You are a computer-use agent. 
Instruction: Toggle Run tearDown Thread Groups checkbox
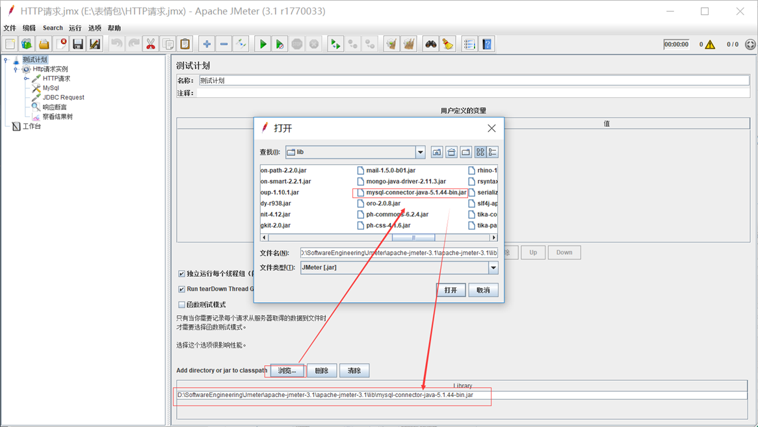[182, 289]
